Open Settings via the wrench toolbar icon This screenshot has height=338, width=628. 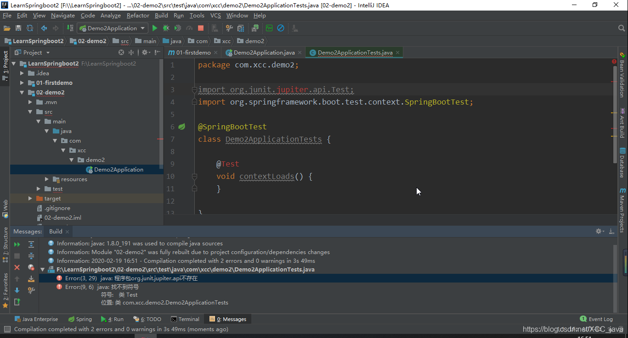pos(229,28)
